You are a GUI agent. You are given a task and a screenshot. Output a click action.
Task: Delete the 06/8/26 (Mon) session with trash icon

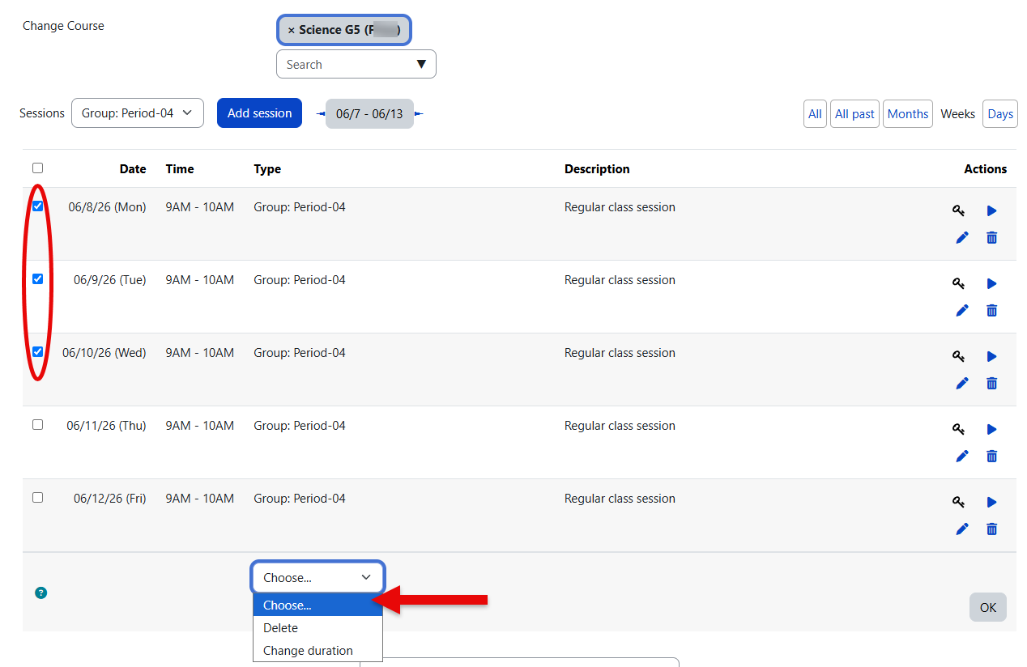(991, 237)
